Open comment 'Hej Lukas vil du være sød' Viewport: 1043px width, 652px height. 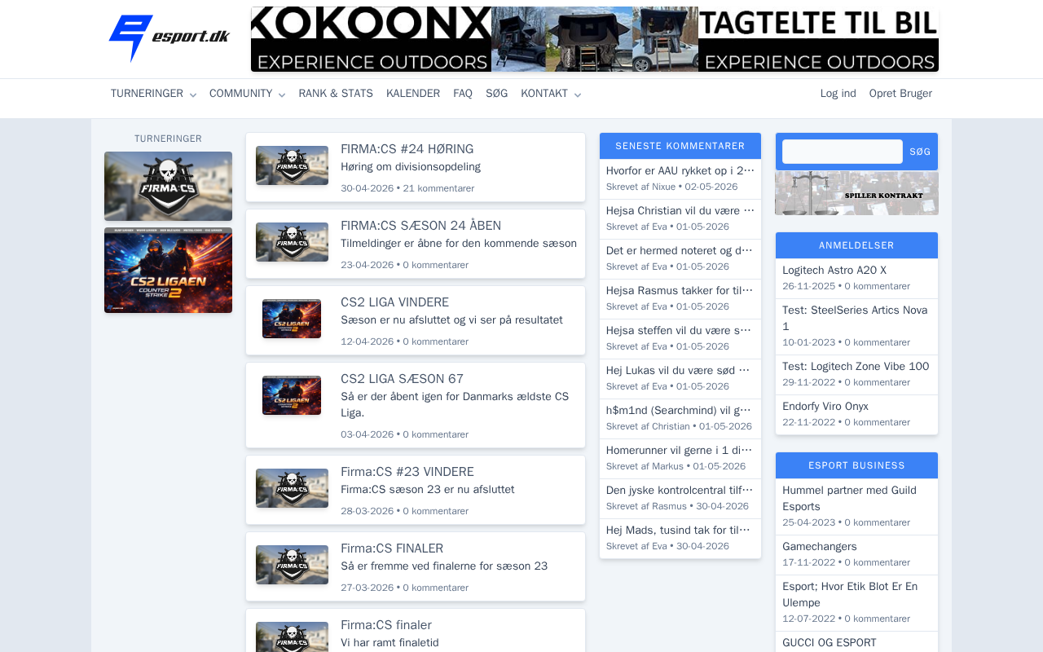[x=680, y=371]
